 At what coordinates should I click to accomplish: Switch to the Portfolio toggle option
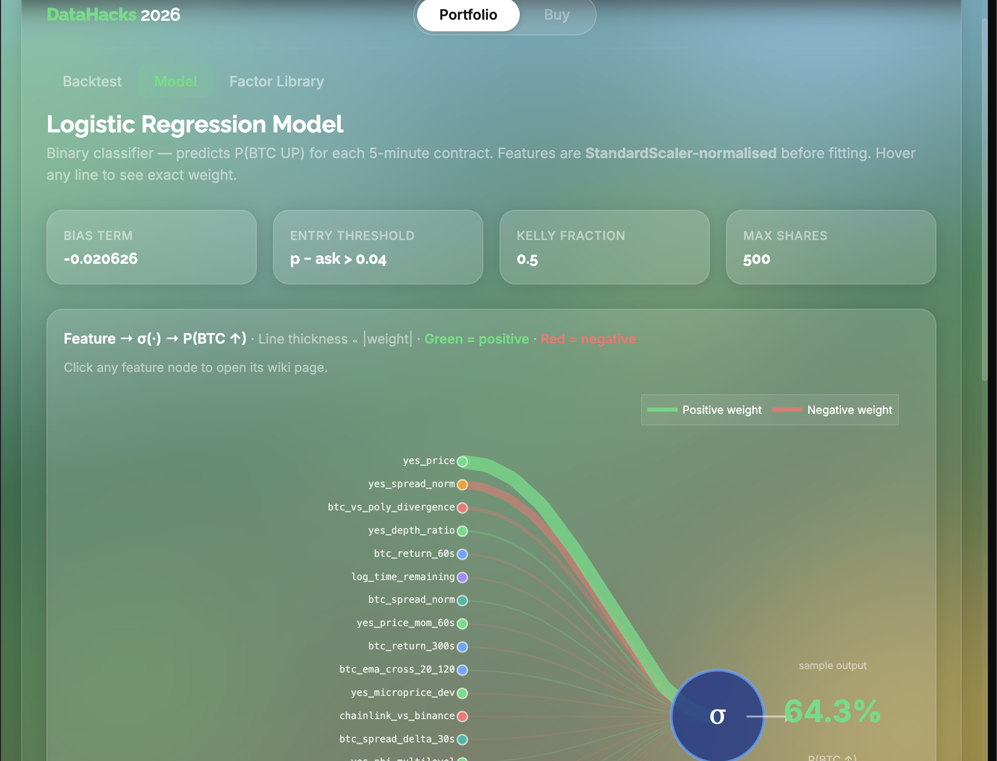pos(468,15)
